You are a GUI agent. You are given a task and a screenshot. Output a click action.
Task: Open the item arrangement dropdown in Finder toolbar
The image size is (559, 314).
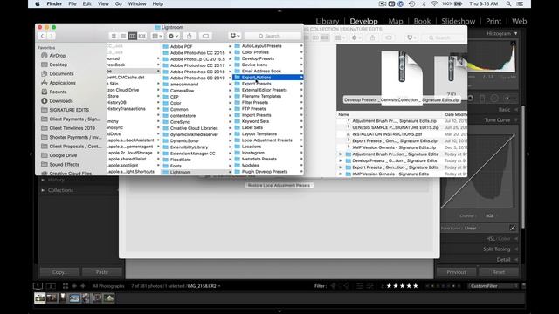[x=157, y=36]
